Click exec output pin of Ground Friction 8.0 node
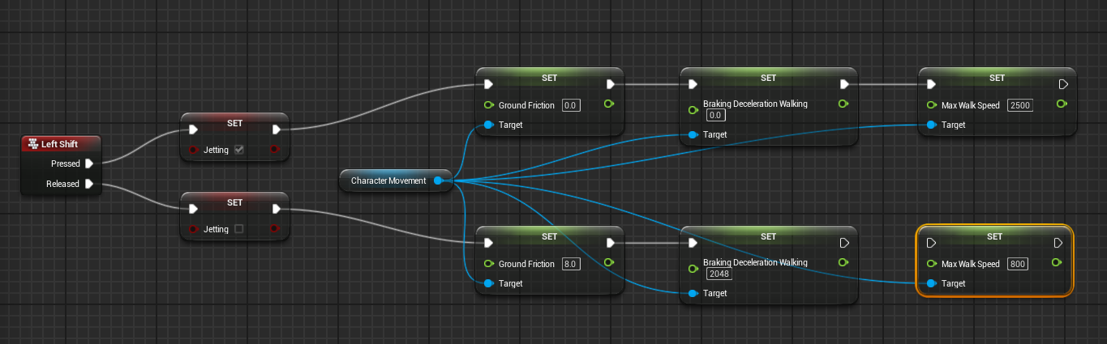The height and width of the screenshot is (344, 1107). click(x=611, y=243)
